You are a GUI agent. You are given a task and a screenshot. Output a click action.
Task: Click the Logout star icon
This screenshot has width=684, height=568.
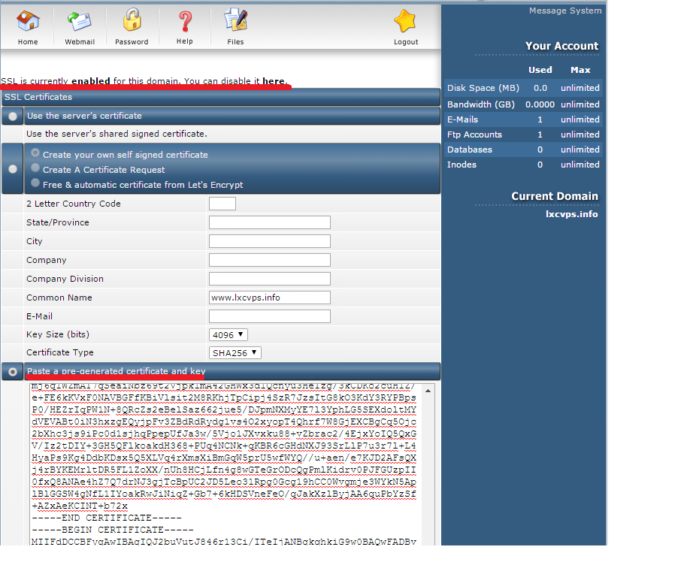coord(405,21)
